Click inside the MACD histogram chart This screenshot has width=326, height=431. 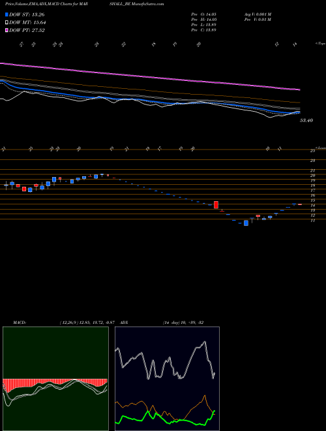pyautogui.click(x=55, y=379)
